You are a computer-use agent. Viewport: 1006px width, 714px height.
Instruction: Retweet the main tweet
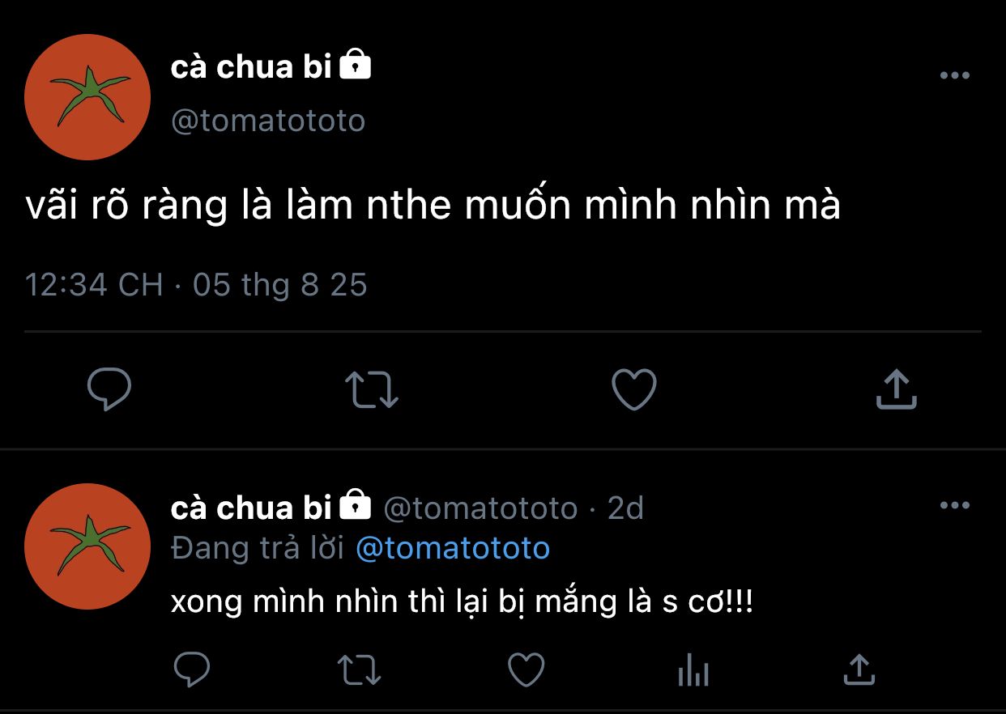click(372, 389)
